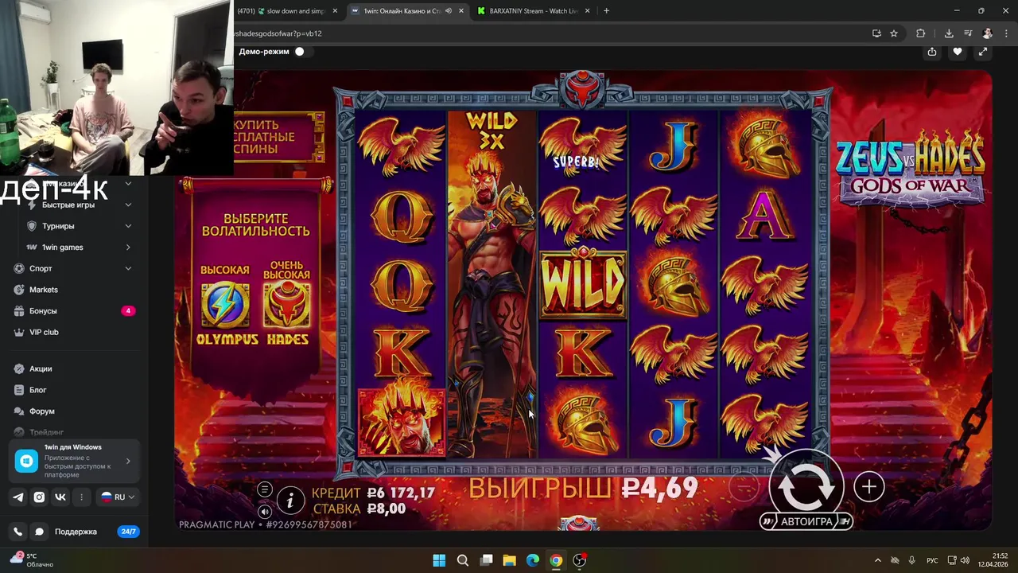This screenshot has height=573, width=1018.
Task: Add game to favorites heart icon
Action: pyautogui.click(x=958, y=52)
